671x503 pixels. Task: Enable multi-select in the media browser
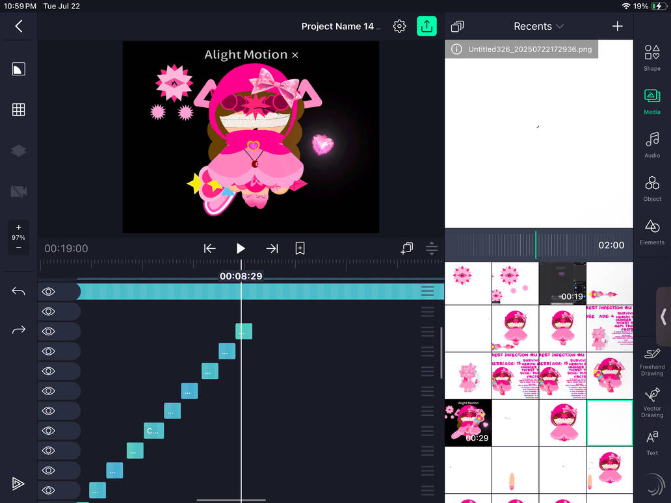[457, 27]
